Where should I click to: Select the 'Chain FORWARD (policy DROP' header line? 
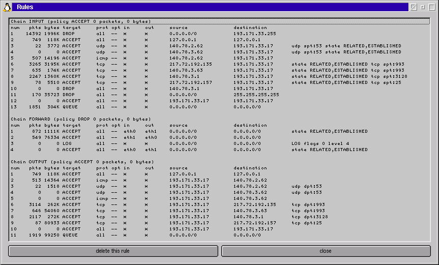tap(220, 119)
